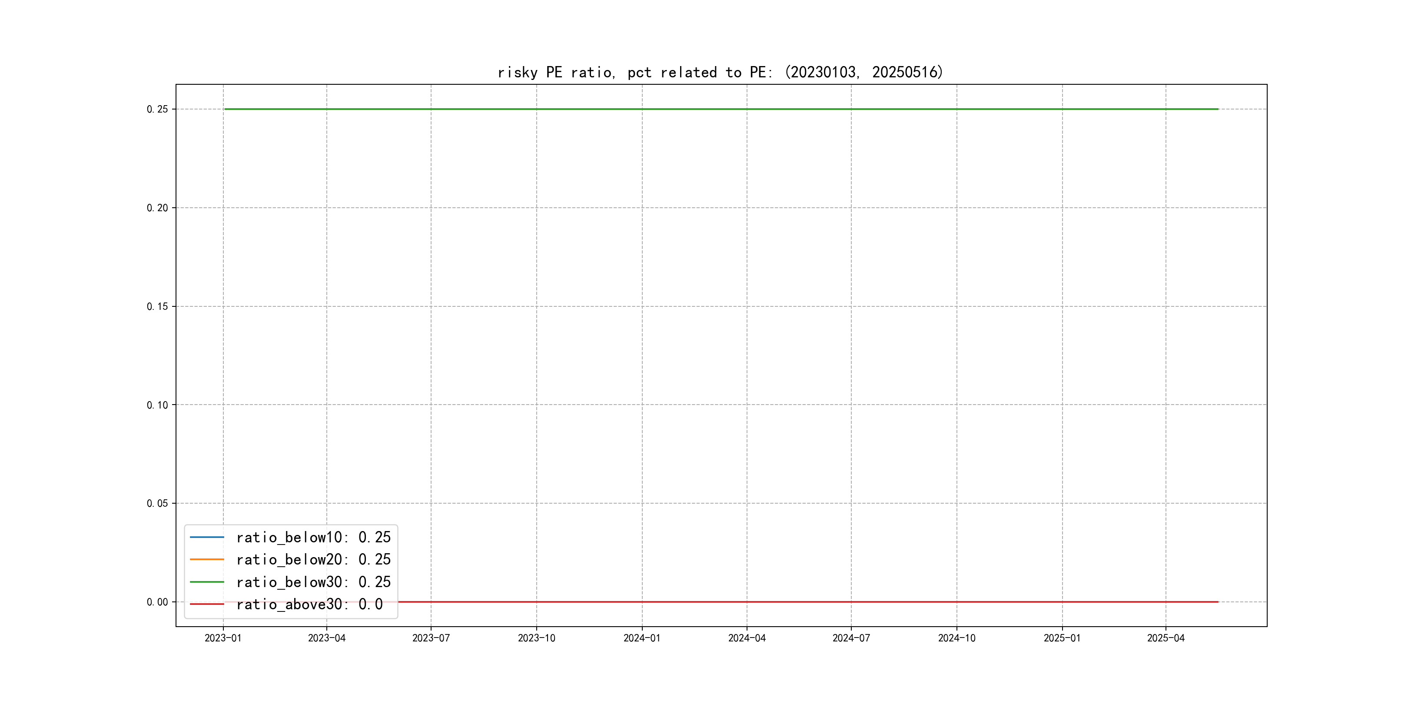Click the red ratio_above30 legend line
Screen dimensions: 1408x704
click(206, 604)
